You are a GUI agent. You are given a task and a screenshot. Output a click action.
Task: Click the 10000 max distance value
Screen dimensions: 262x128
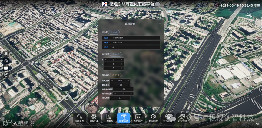point(120,80)
